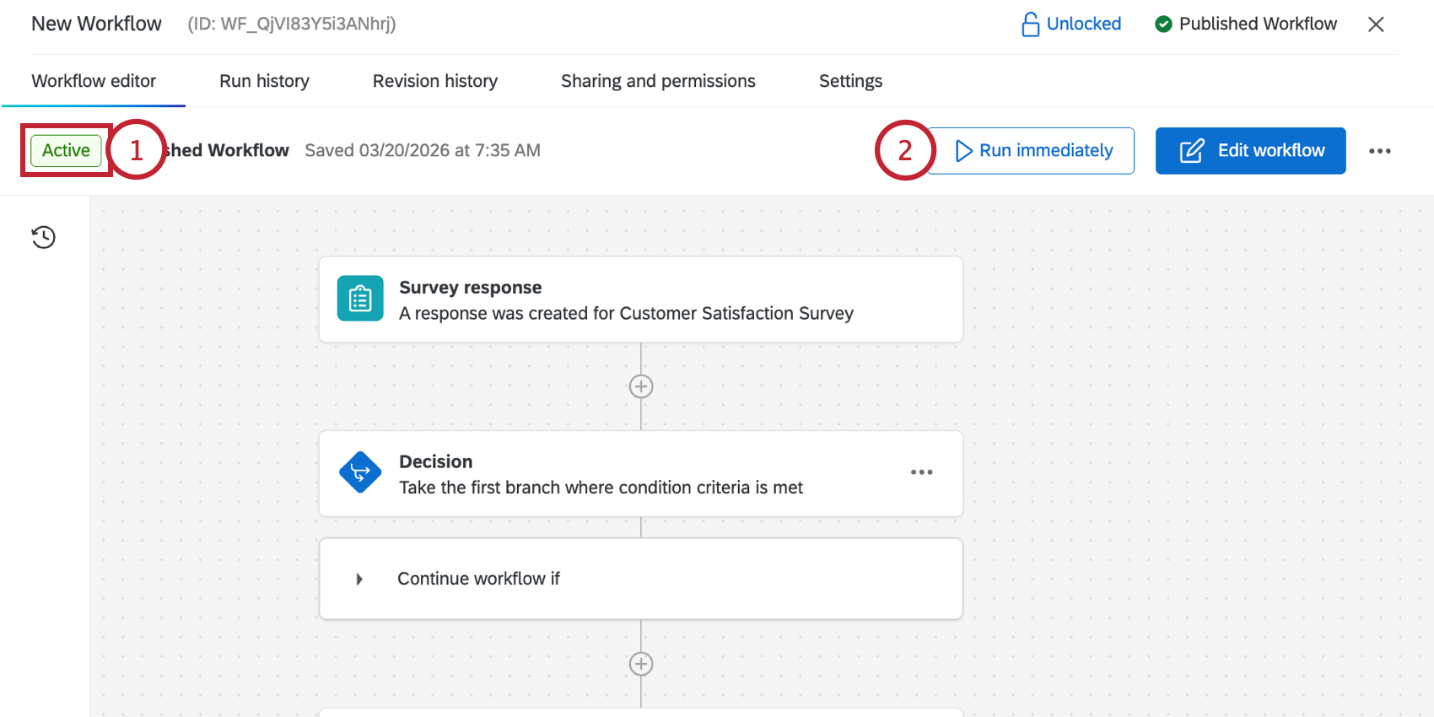Go to Sharing and permissions tab
1434x717 pixels.
658,81
